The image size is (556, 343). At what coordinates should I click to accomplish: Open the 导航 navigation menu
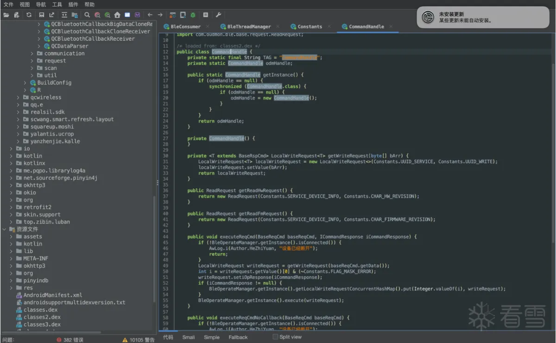41,4
